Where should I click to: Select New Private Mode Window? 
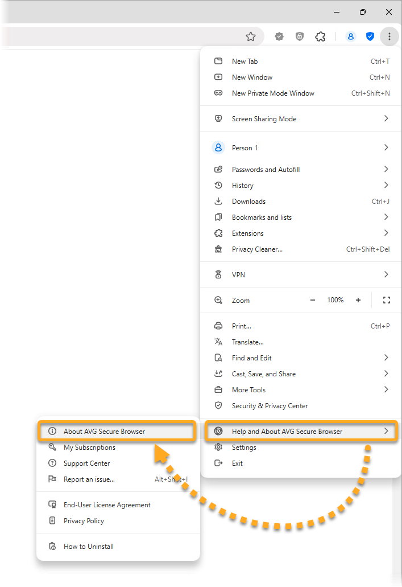click(x=273, y=93)
